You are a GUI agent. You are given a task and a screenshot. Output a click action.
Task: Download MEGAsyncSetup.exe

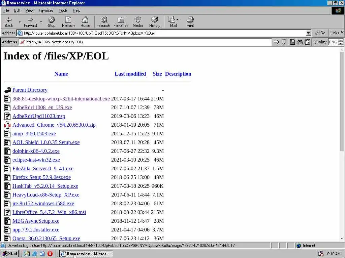pyautogui.click(x=36, y=221)
